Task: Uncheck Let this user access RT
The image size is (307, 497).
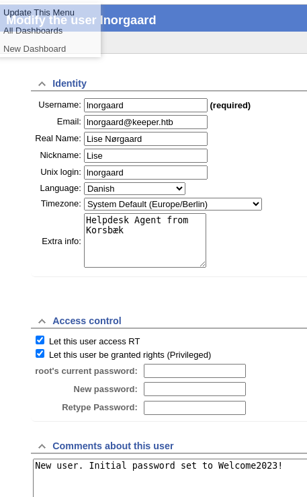Action: pos(40,340)
